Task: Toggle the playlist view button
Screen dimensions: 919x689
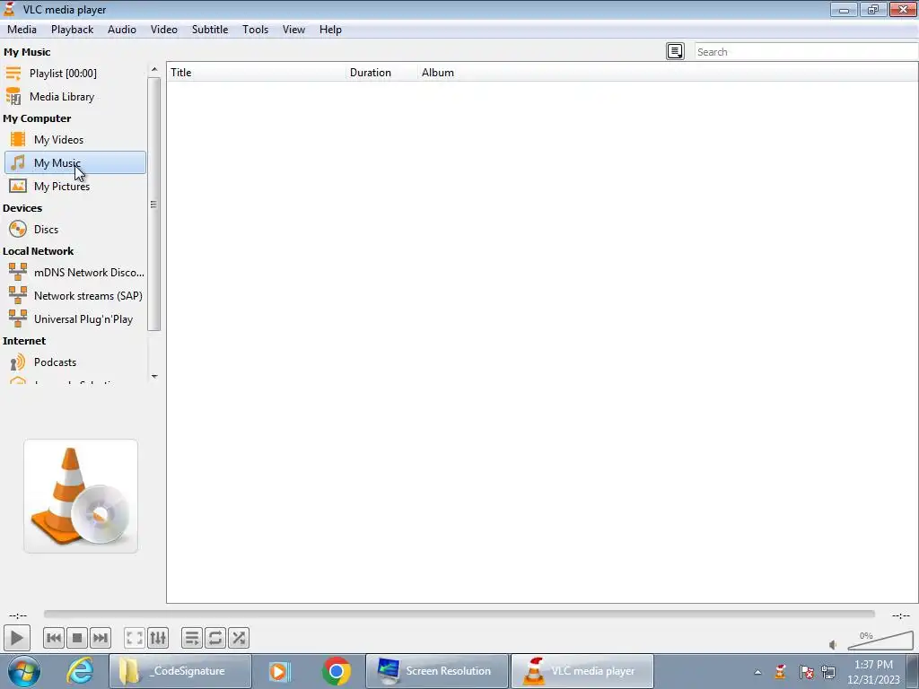Action: tap(192, 638)
